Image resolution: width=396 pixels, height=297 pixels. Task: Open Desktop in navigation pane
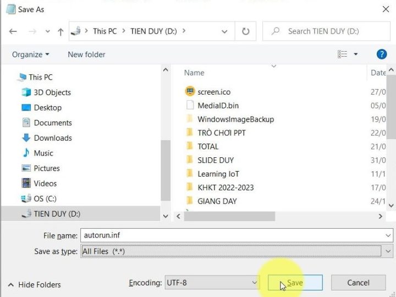[x=48, y=108]
